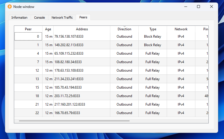Open the Console tab
This screenshot has width=224, height=139.
pos(39,18)
